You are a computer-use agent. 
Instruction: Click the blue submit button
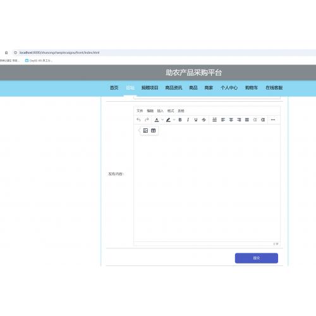pyautogui.click(x=257, y=258)
